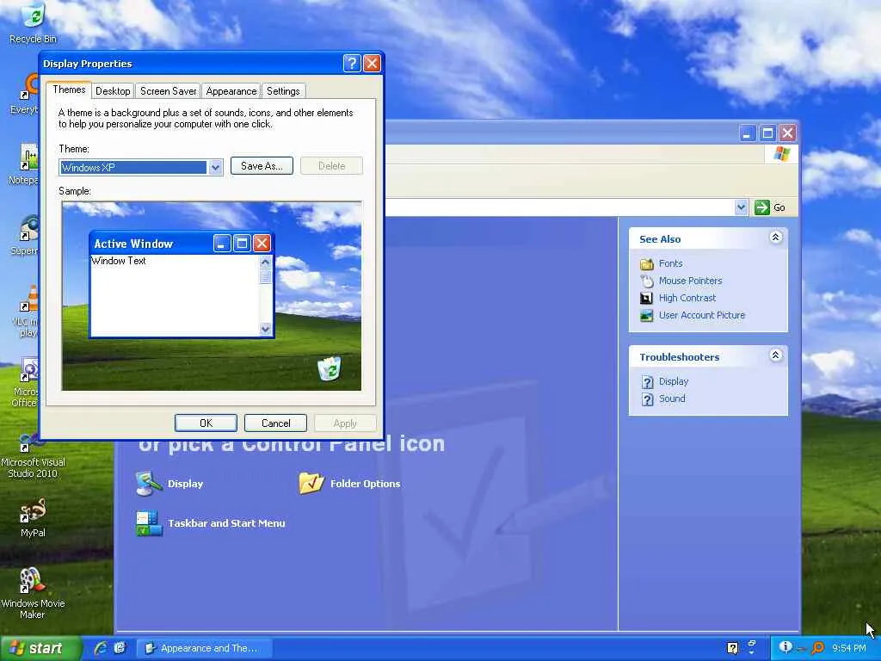
Task: Click the Save As... button
Action: 262,166
